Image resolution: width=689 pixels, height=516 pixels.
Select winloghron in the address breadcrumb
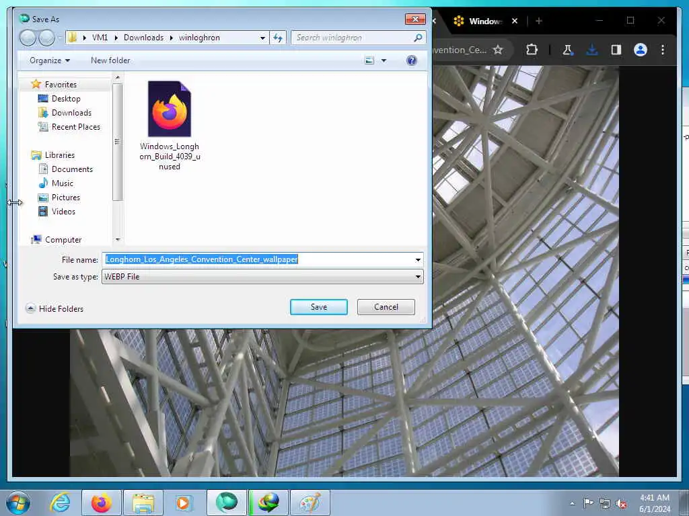pyautogui.click(x=199, y=38)
